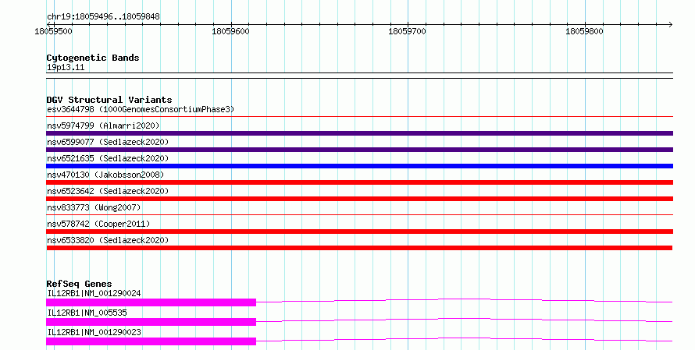Open variant nsv578742 (Cooper2011) label

pos(98,224)
